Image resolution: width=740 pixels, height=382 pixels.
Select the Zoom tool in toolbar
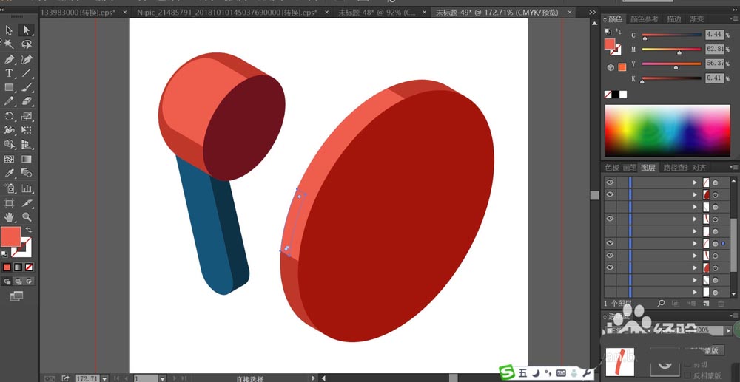click(27, 217)
